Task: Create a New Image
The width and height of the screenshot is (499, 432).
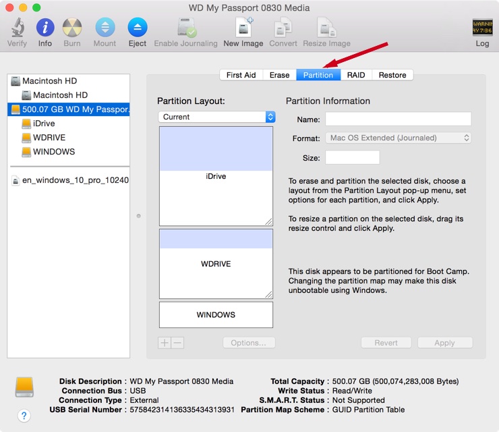Action: [x=244, y=28]
